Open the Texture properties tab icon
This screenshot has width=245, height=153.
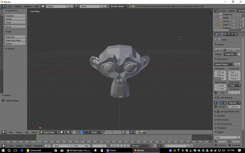(x=236, y=34)
